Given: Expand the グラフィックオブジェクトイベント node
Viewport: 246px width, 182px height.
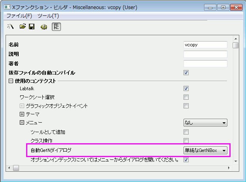Looking at the screenshot, I should (22, 106).
